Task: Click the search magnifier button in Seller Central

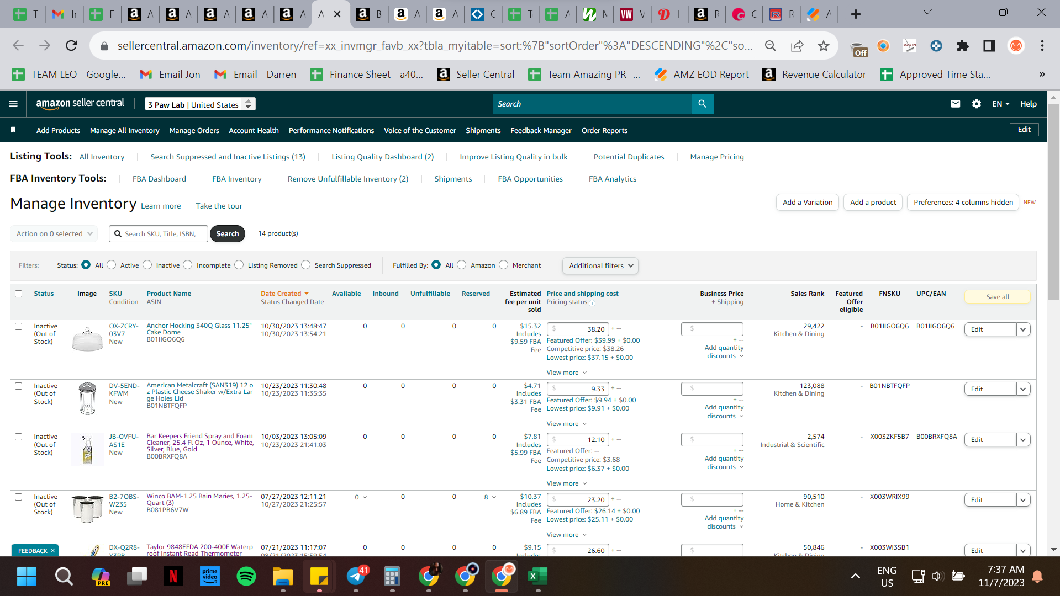Action: pyautogui.click(x=702, y=104)
